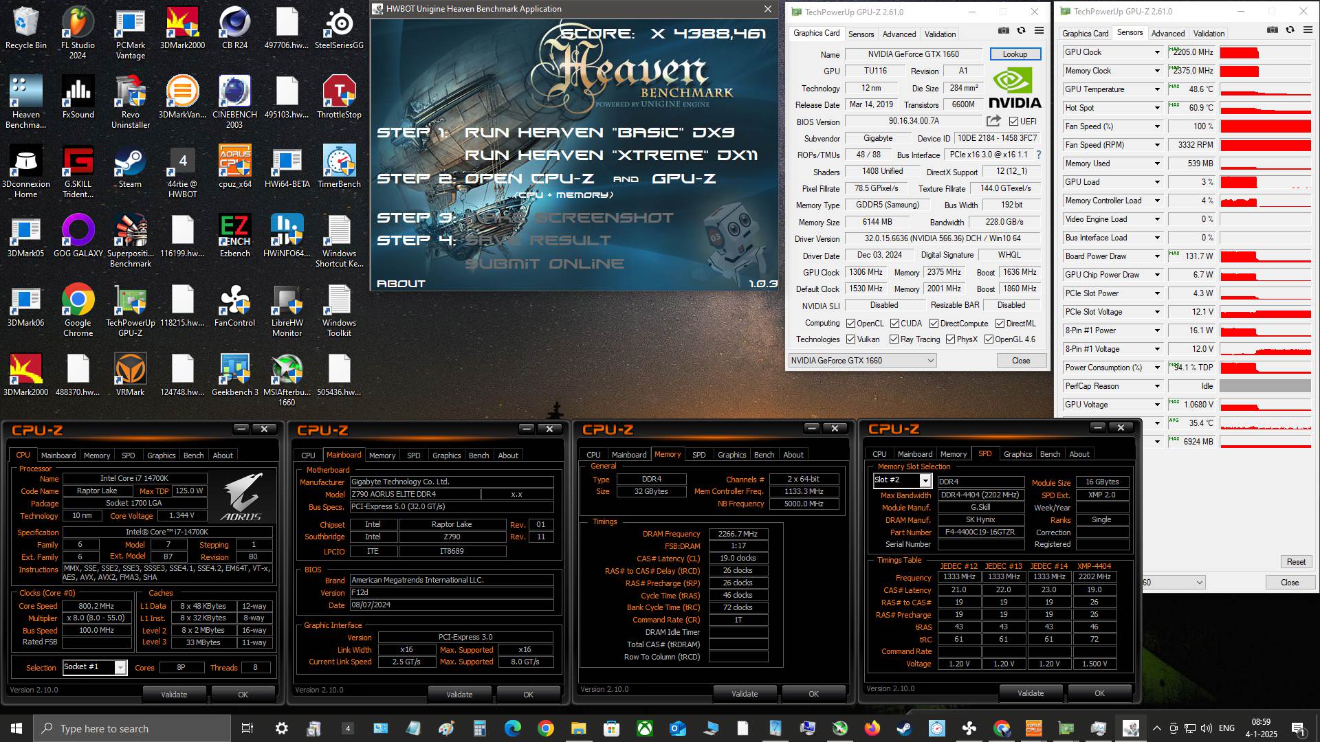This screenshot has height=742, width=1320.
Task: Open the Heaven Benchmark desktop shortcut
Action: click(x=26, y=102)
